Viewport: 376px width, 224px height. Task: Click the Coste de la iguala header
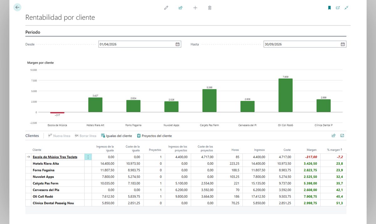tap(132, 148)
